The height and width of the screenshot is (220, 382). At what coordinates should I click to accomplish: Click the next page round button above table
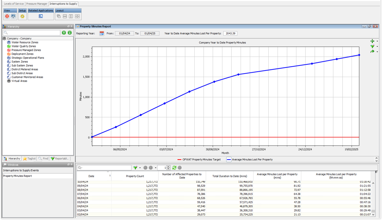coord(151,168)
